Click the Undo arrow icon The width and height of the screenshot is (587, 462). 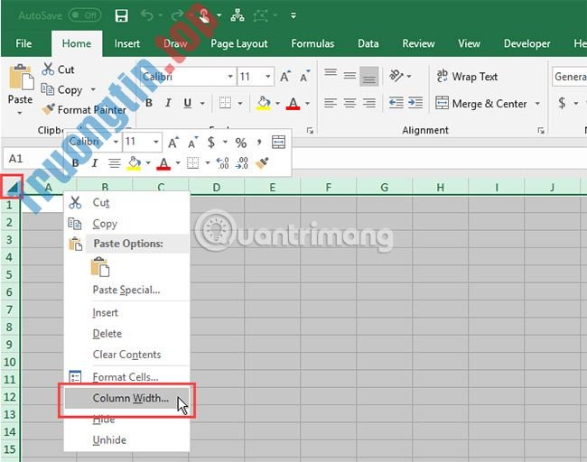(x=147, y=15)
